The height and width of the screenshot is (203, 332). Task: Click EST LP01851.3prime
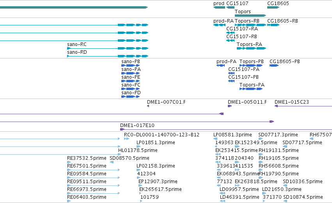[x=138, y=147]
